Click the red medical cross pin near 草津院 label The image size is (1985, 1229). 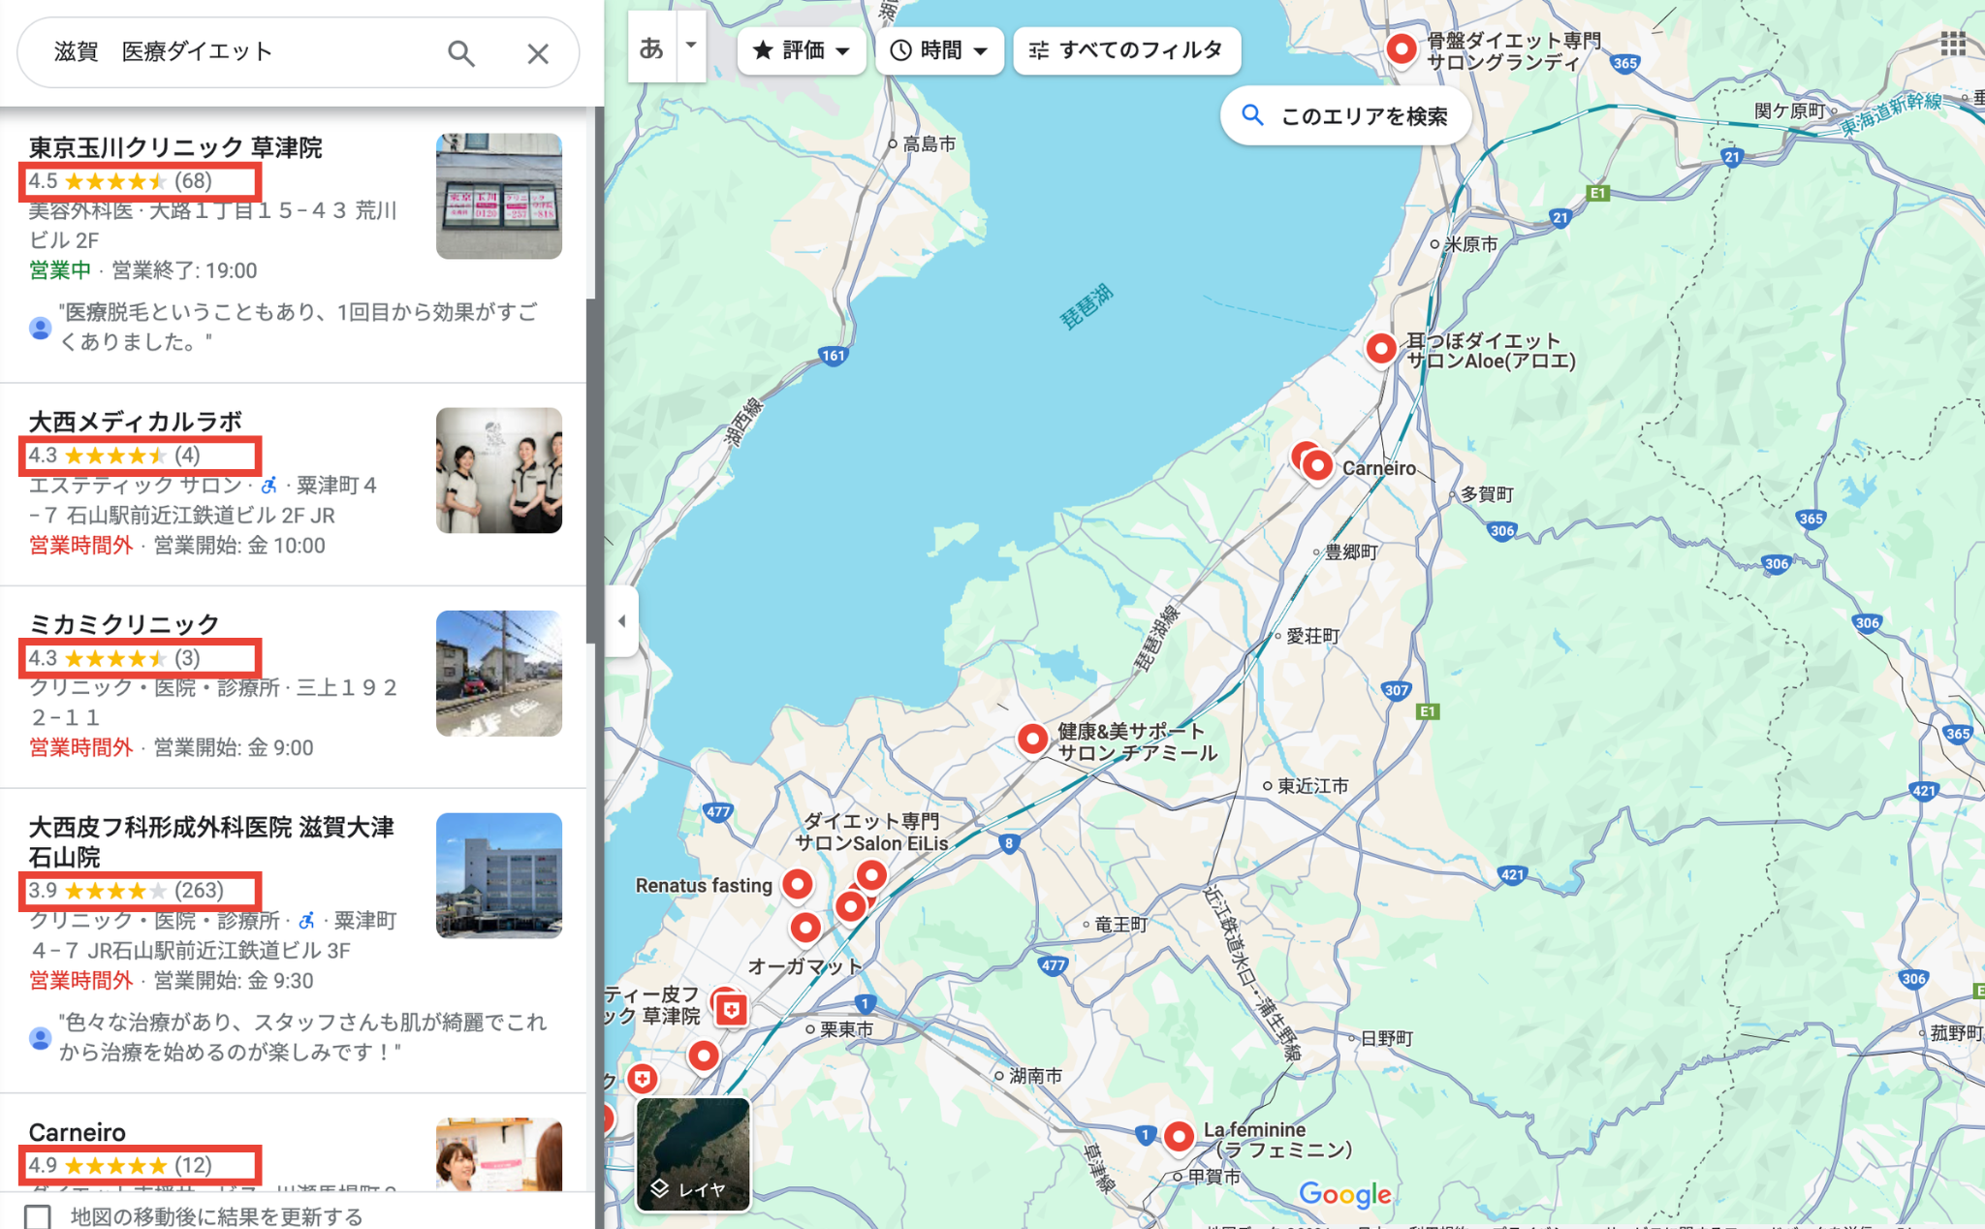732,1011
